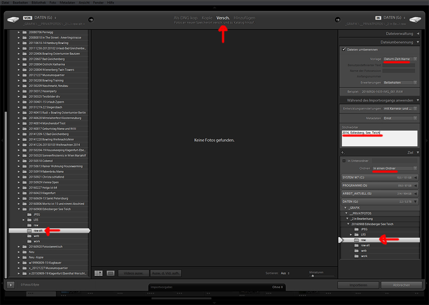Toggle minimal import dialog view arrow
Viewport: 429px width, 305px height.
pyautogui.click(x=11, y=285)
